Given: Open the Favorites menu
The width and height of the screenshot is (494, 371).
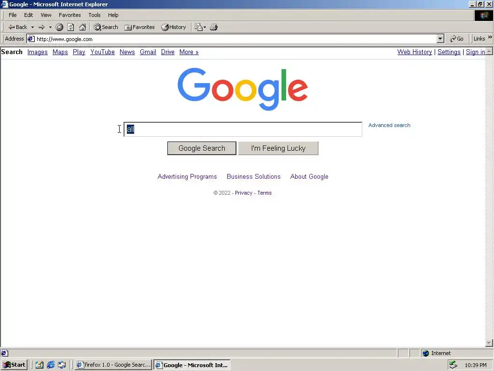Looking at the screenshot, I should [69, 15].
